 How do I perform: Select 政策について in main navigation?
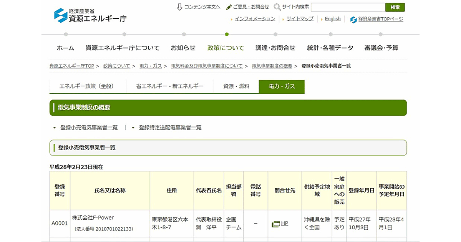point(226,48)
